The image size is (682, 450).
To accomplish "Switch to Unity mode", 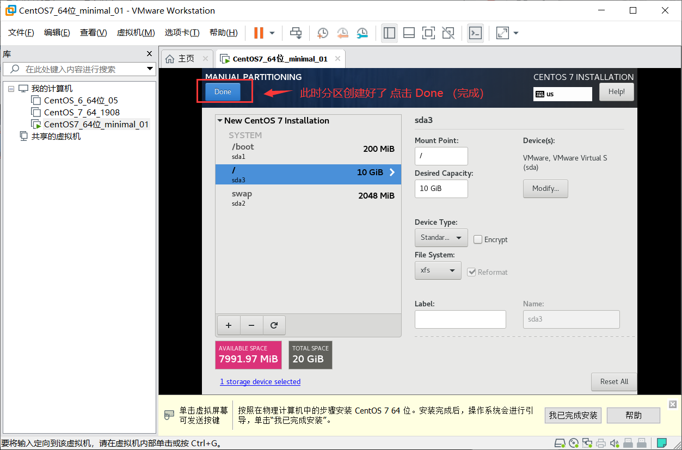I will coord(448,33).
